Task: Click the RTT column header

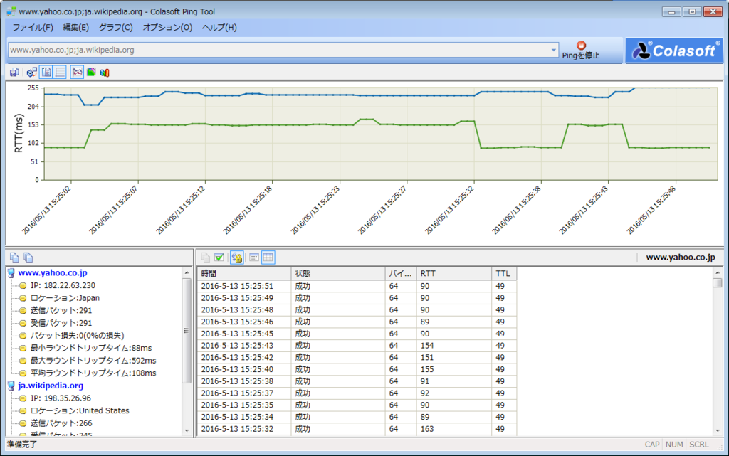Action: coord(453,273)
